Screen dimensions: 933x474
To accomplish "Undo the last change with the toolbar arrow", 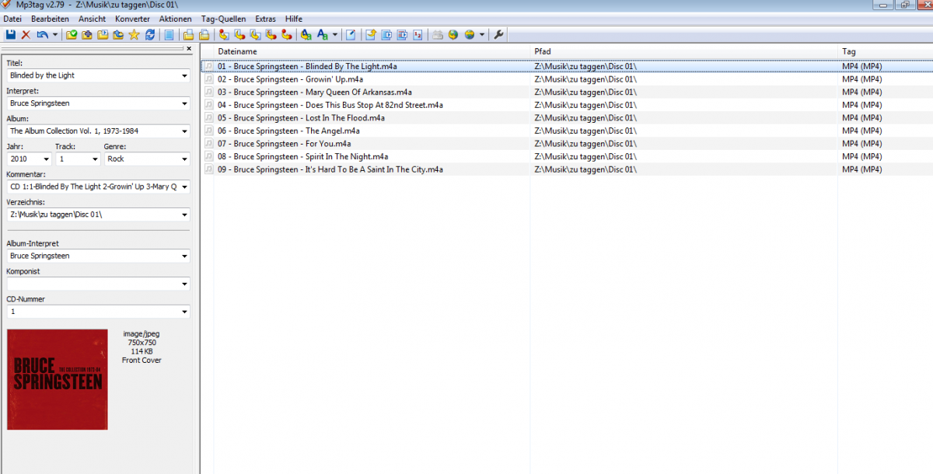I will pos(41,35).
